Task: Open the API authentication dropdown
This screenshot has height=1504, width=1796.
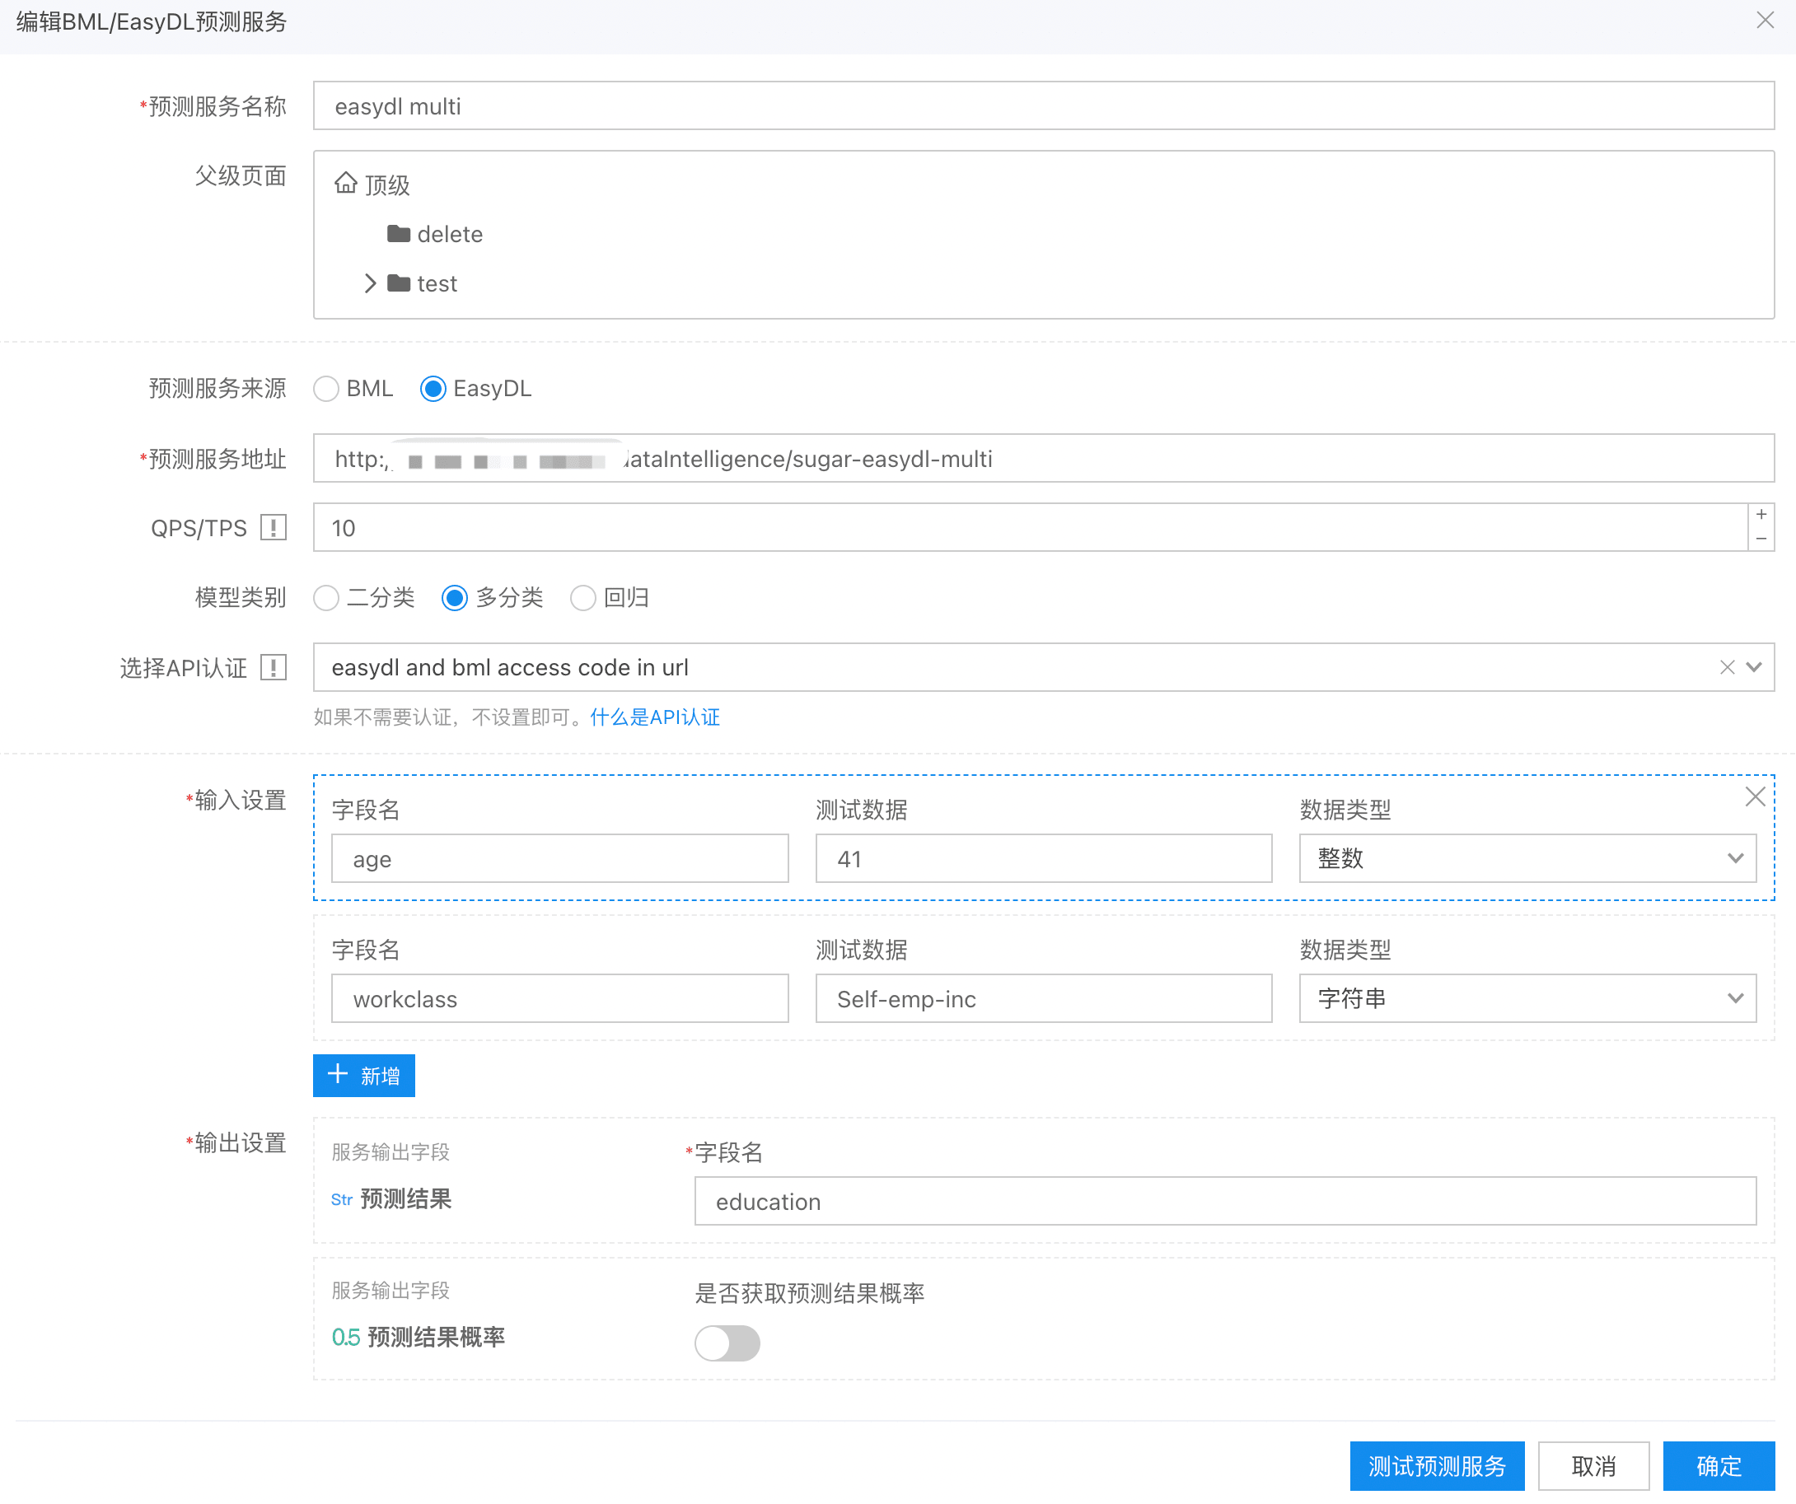Action: tap(1754, 667)
